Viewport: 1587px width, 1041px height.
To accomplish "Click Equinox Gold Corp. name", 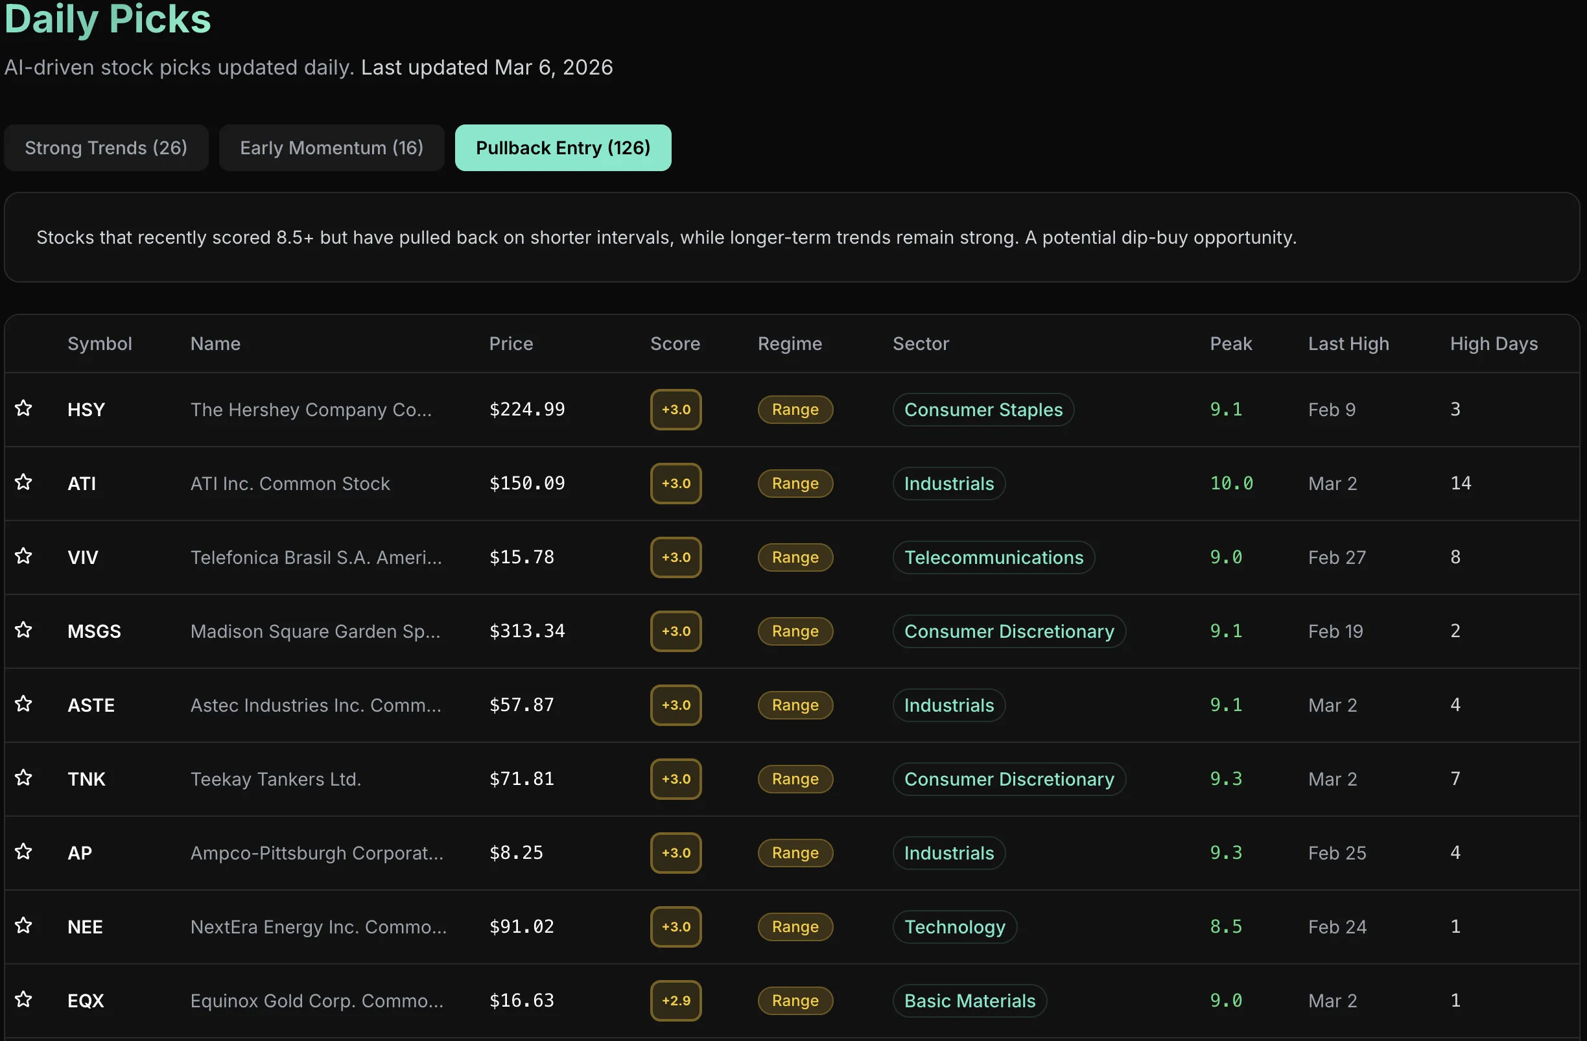I will tap(318, 1001).
